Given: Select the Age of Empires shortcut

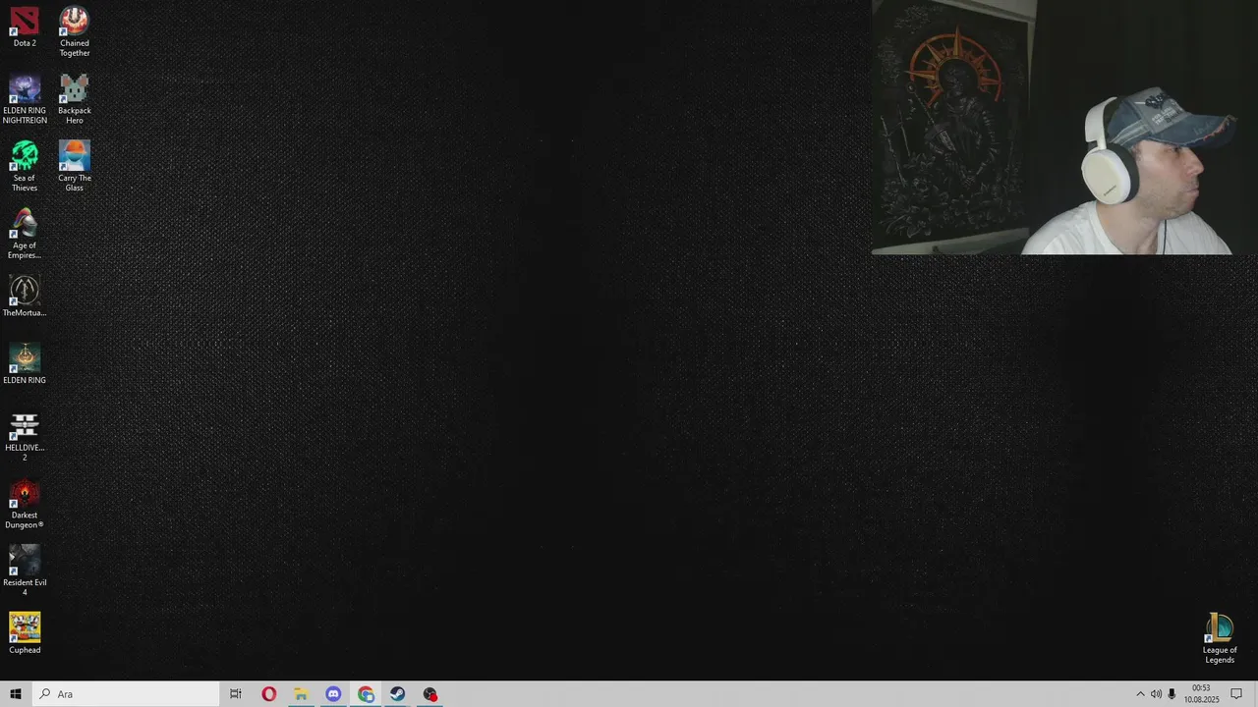Looking at the screenshot, I should click(25, 234).
